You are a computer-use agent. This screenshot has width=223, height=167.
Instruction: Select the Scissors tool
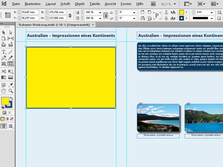4,71
